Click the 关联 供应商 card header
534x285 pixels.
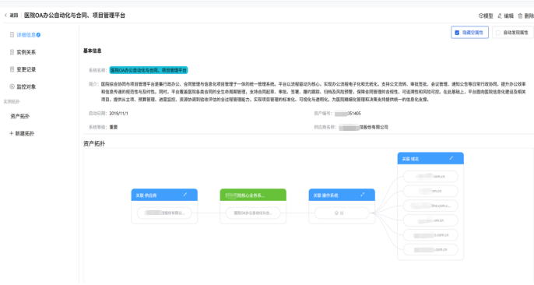tap(164, 195)
